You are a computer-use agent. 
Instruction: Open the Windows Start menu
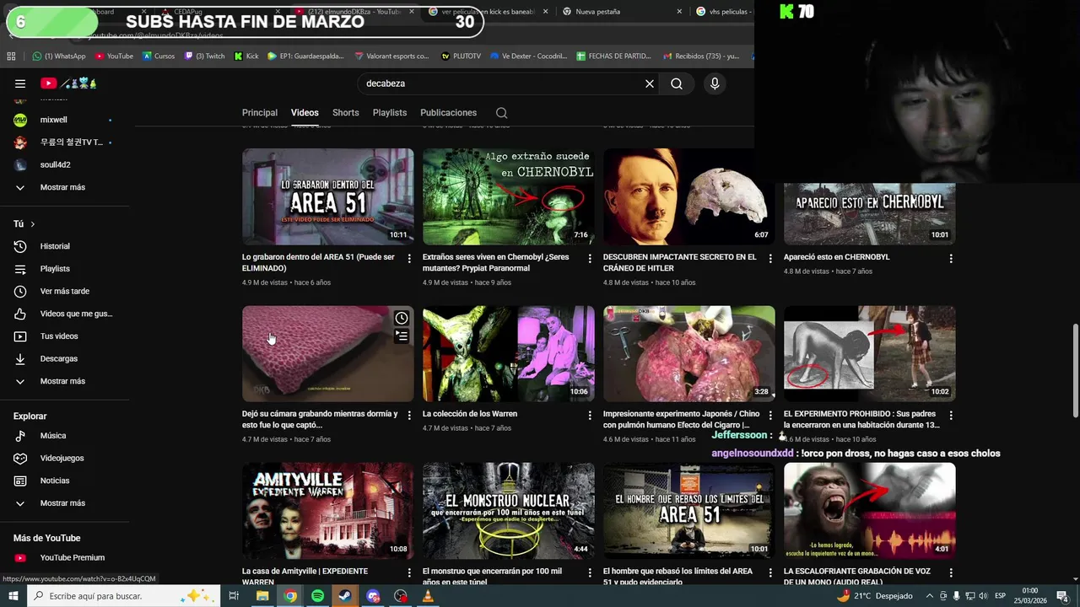tap(14, 596)
